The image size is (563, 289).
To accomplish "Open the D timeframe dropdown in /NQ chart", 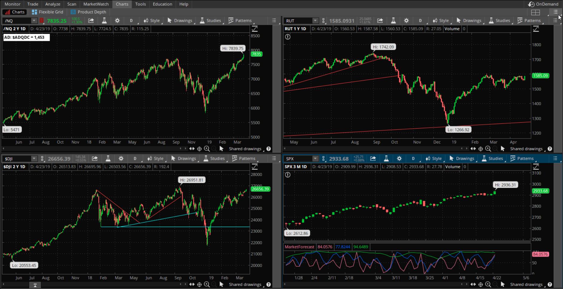I will tap(131, 21).
